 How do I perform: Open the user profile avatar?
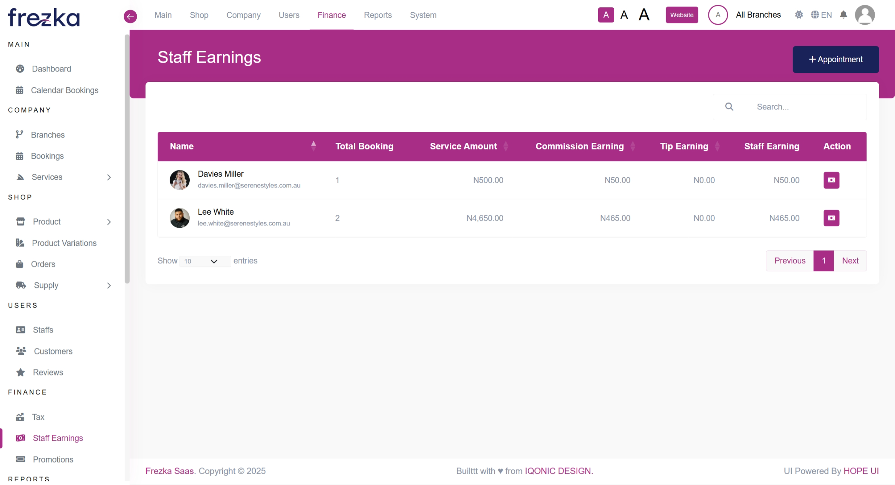[864, 15]
